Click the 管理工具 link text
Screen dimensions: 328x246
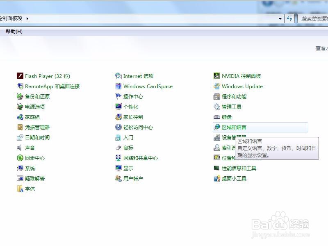pos(232,107)
